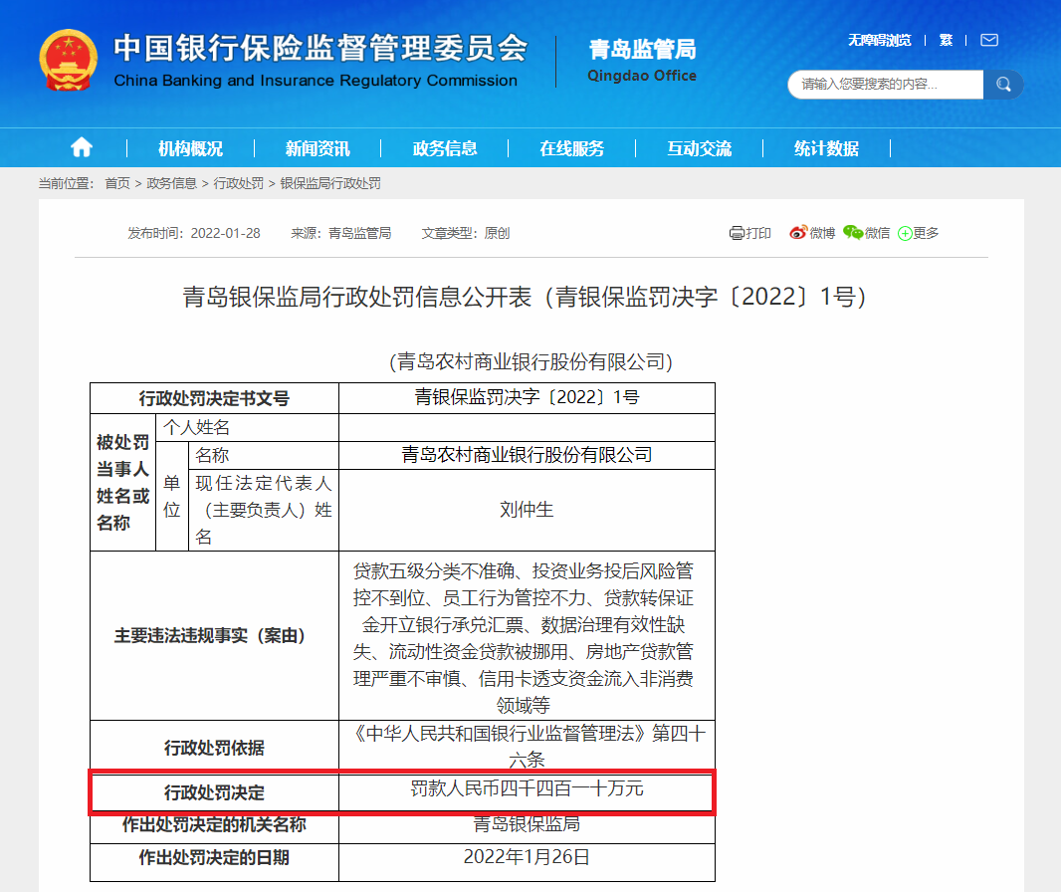The image size is (1061, 892).
Task: Click 银保监局行政处罚 breadcrumb link
Action: [330, 183]
